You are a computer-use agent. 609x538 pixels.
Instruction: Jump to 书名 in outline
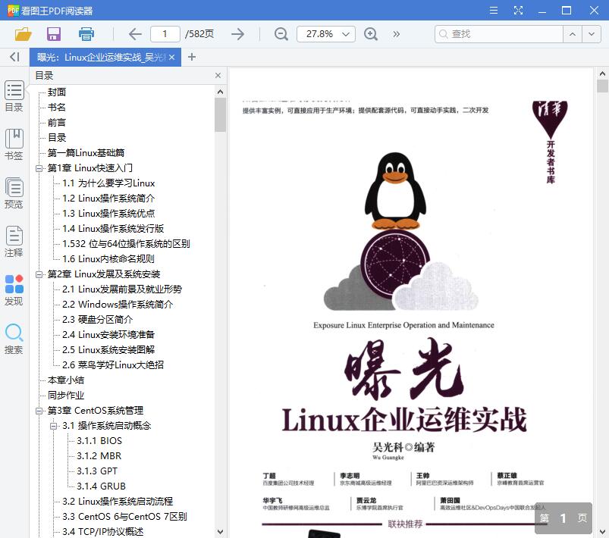(x=57, y=107)
